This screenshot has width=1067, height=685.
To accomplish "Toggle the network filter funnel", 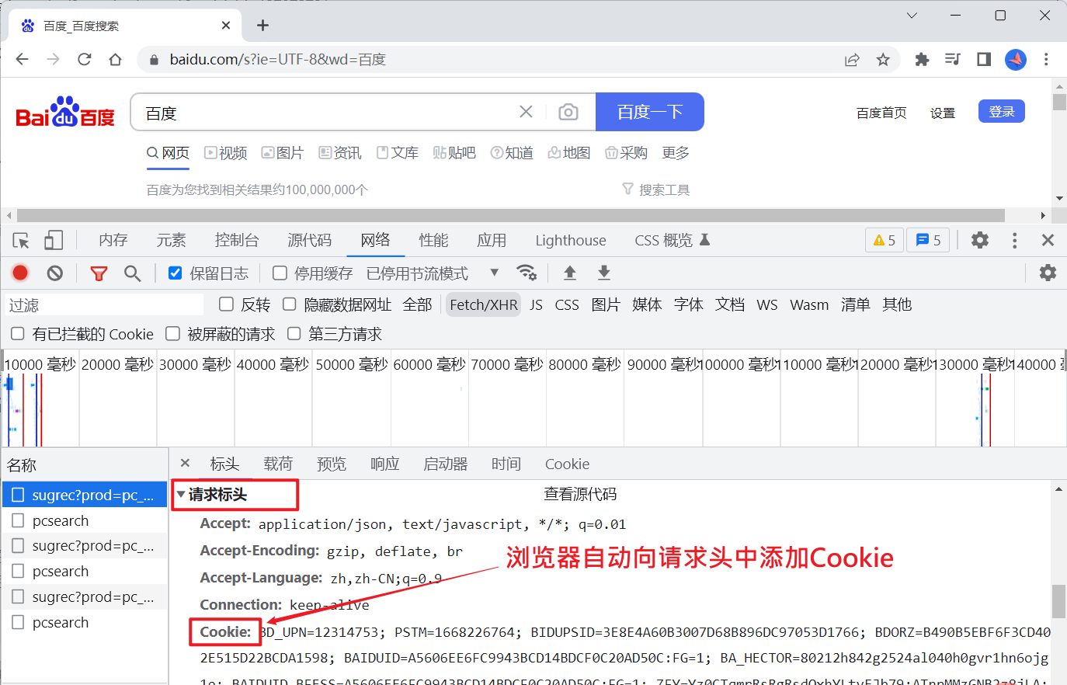I will [99, 273].
